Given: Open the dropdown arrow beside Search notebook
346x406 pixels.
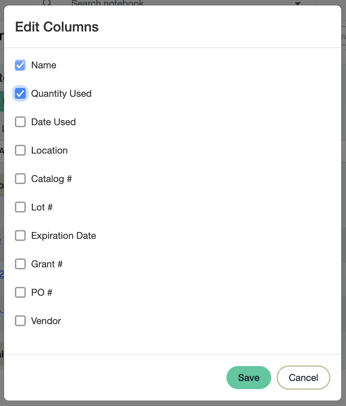Looking at the screenshot, I should (298, 3).
